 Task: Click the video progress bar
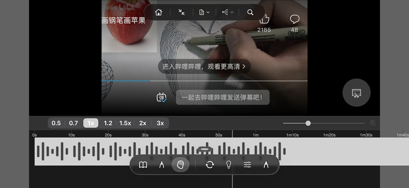point(204,81)
